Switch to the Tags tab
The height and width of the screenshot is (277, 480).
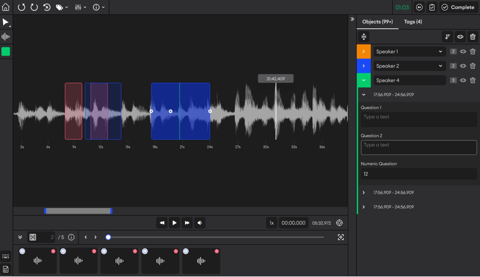tap(413, 21)
